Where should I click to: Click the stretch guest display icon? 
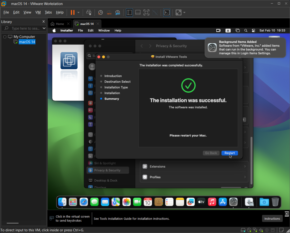coord(178,13)
